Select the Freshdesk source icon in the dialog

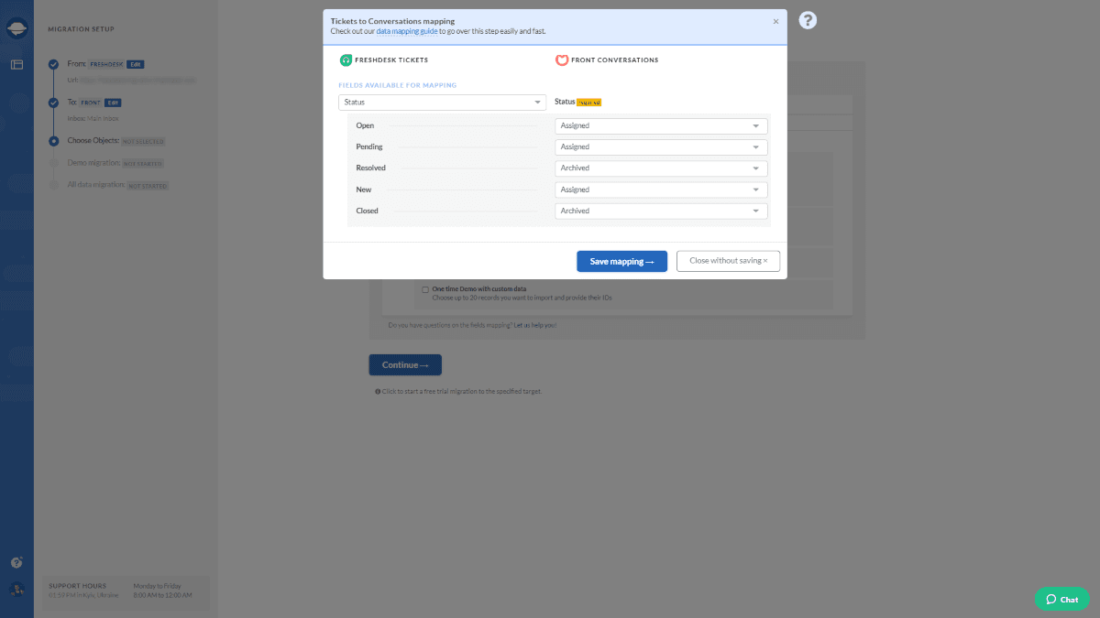(x=346, y=60)
